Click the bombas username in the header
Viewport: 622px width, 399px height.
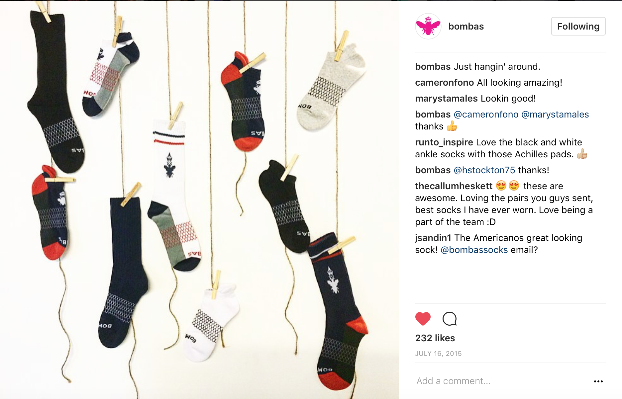466,26
